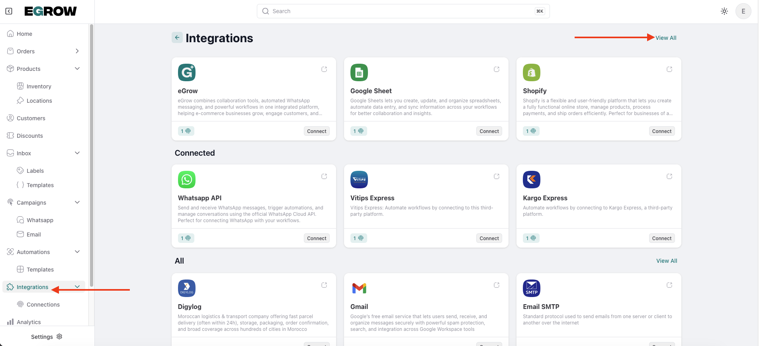
Task: Open the user avatar E menu
Action: coord(743,11)
